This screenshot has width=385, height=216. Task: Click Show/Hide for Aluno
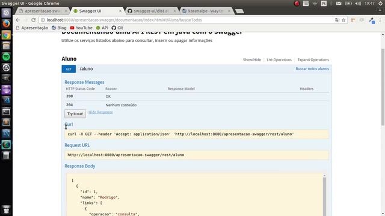pyautogui.click(x=252, y=60)
